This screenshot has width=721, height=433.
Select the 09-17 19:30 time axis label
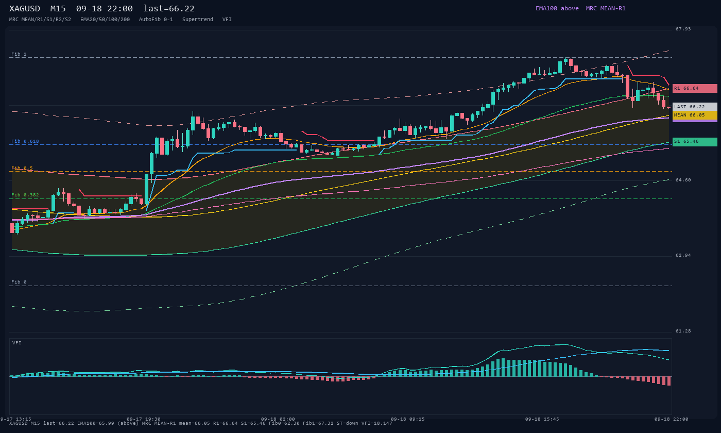pos(144,419)
